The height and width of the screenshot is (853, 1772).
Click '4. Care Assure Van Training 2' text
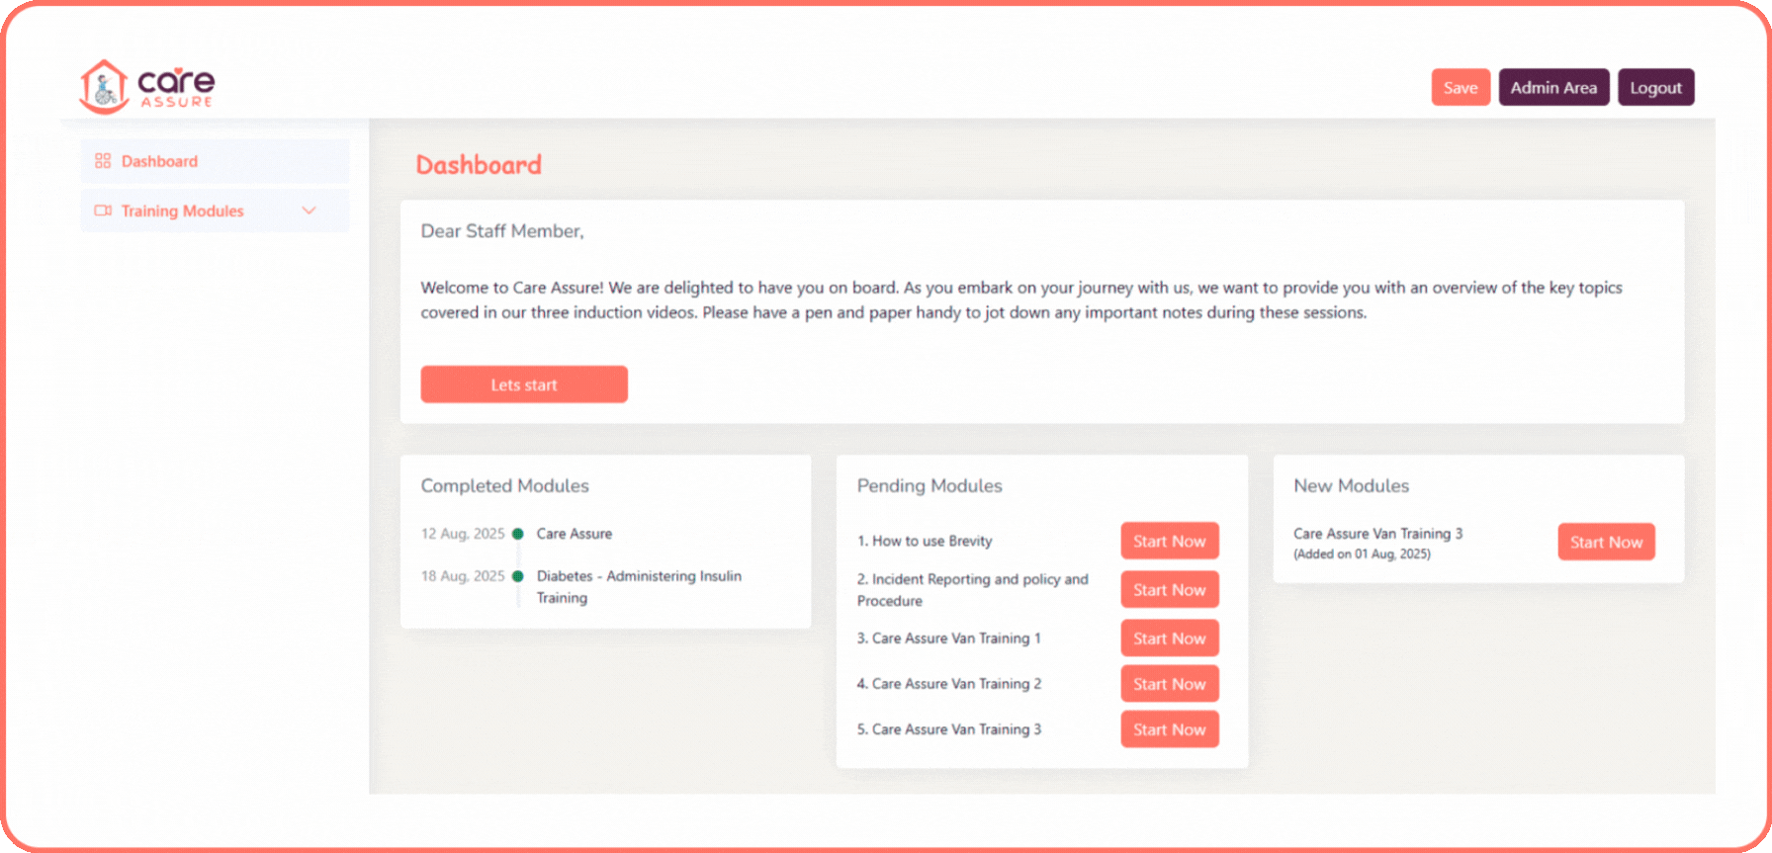[x=949, y=684]
